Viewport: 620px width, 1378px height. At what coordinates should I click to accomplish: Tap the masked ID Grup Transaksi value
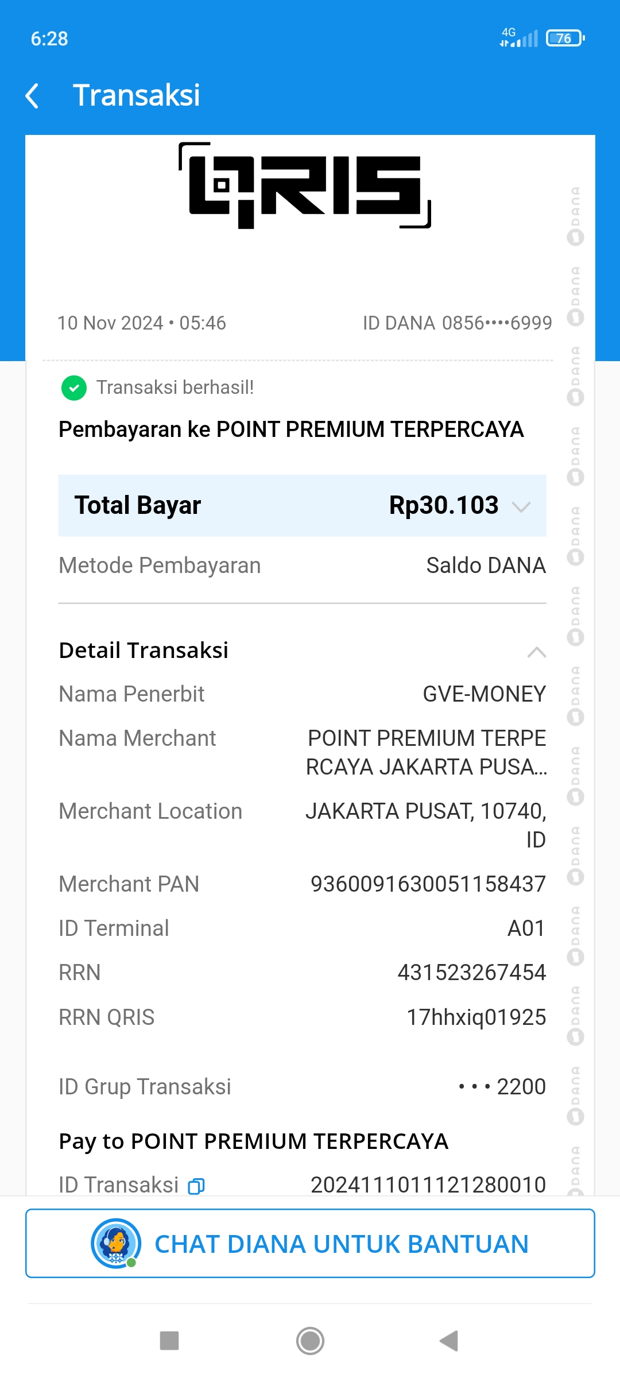point(502,1087)
